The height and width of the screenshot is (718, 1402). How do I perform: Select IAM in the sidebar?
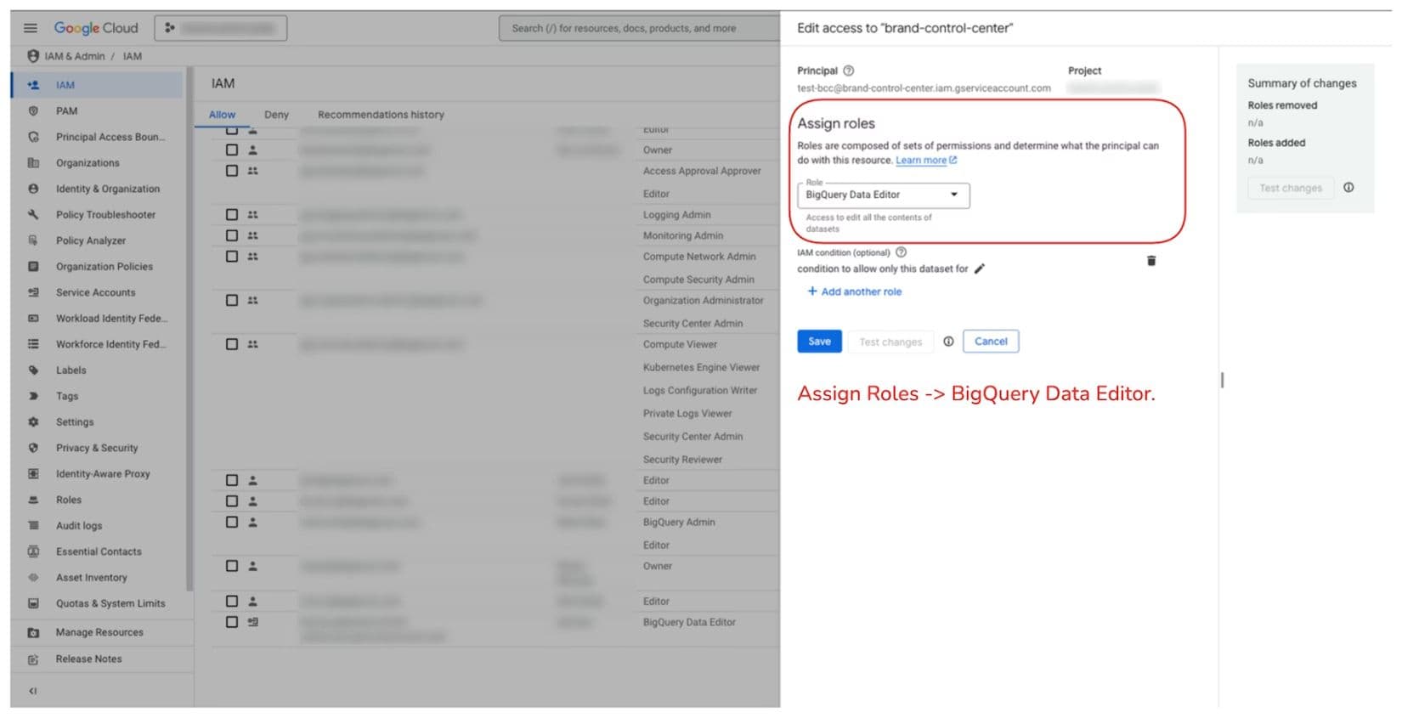[x=97, y=85]
